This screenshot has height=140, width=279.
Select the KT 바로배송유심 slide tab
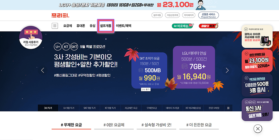pos(193,108)
